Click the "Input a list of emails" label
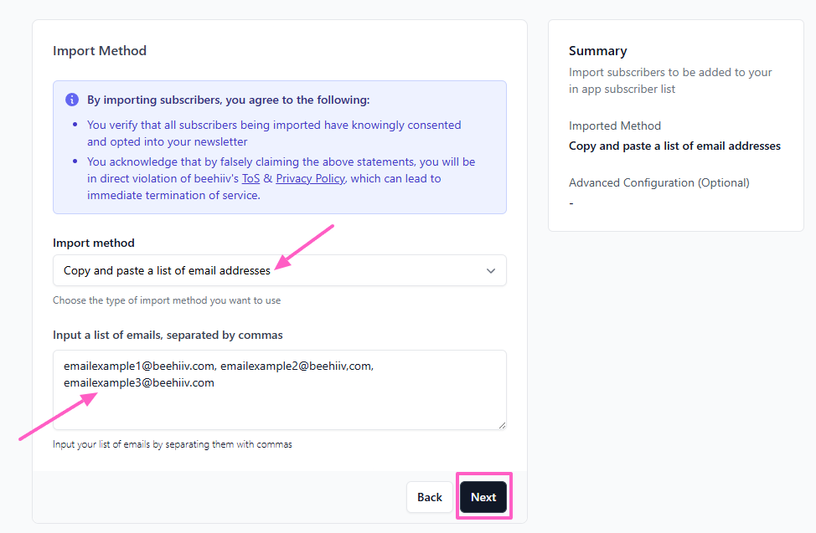The height and width of the screenshot is (533, 816). click(x=168, y=335)
